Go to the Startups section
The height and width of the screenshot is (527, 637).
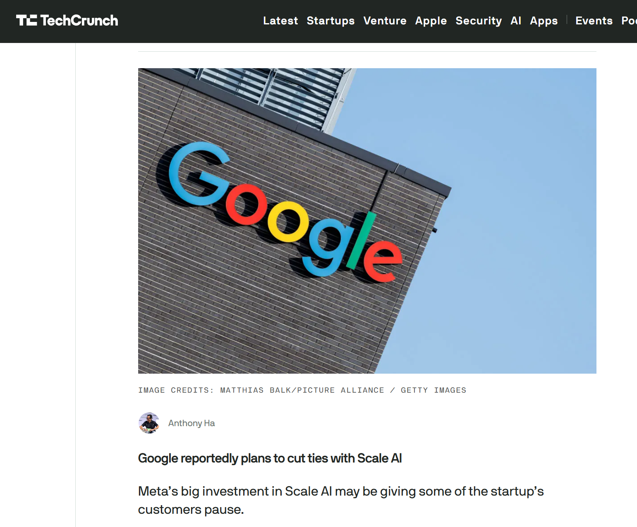pos(330,21)
